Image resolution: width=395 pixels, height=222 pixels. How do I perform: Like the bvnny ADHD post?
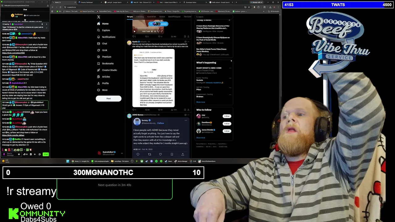(160, 154)
